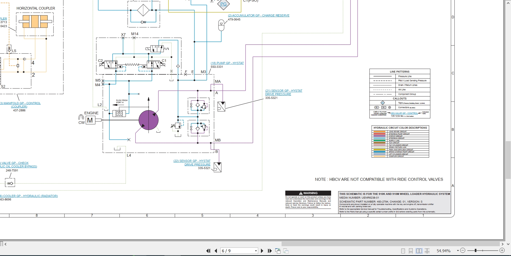Click the zoom in plus button
The image size is (511, 256).
tap(502, 250)
